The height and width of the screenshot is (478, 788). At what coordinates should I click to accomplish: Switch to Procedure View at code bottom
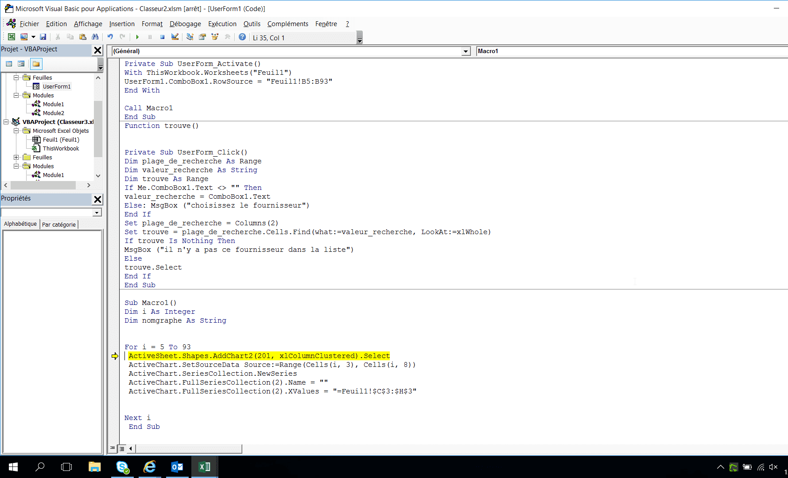click(x=113, y=448)
